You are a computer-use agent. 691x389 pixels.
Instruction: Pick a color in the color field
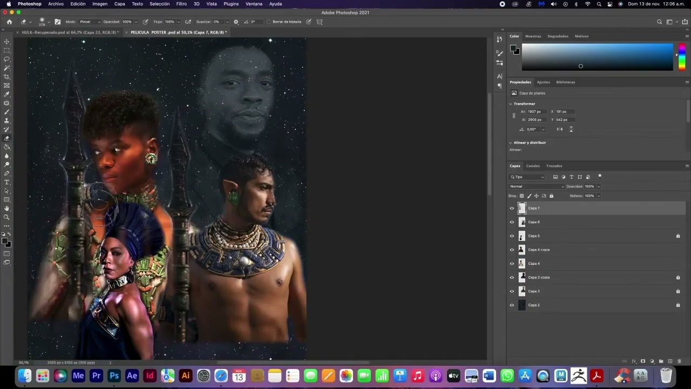point(597,57)
